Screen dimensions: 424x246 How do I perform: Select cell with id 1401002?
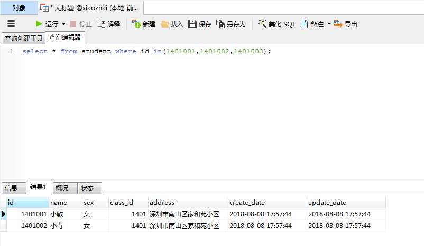tap(27, 226)
